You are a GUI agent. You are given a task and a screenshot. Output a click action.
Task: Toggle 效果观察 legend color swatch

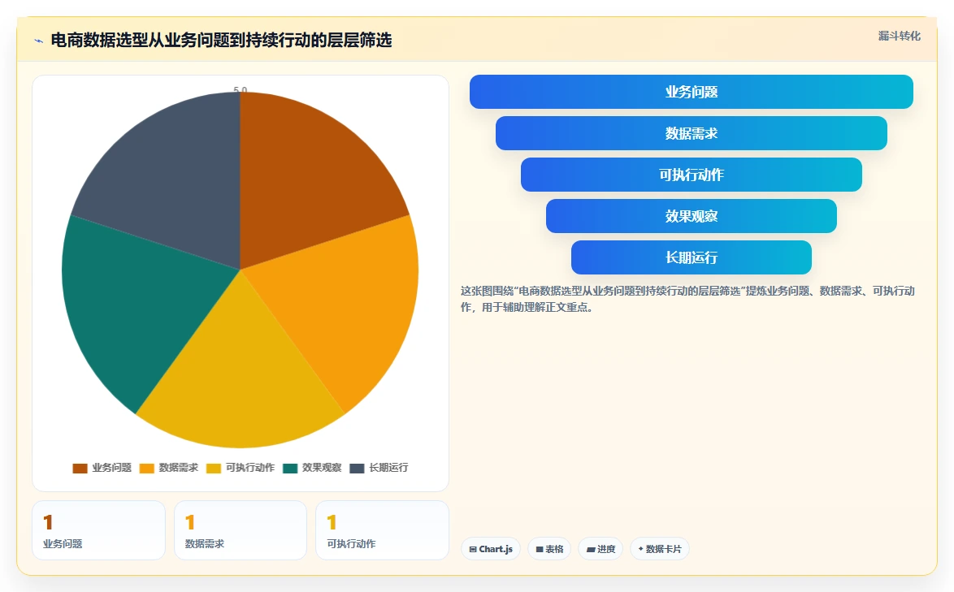(x=290, y=468)
